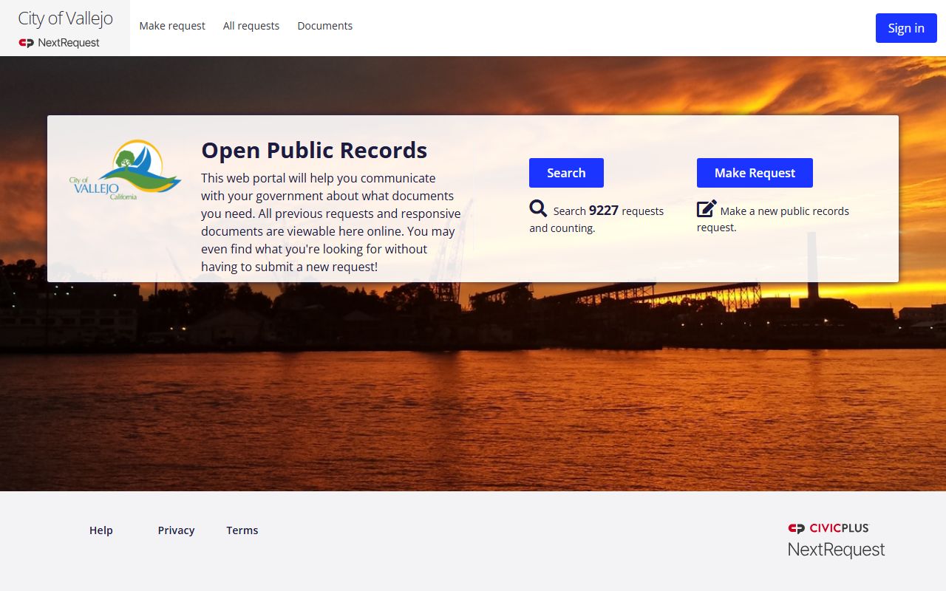The height and width of the screenshot is (591, 946).
Task: Open the Terms footer link
Action: pyautogui.click(x=242, y=530)
